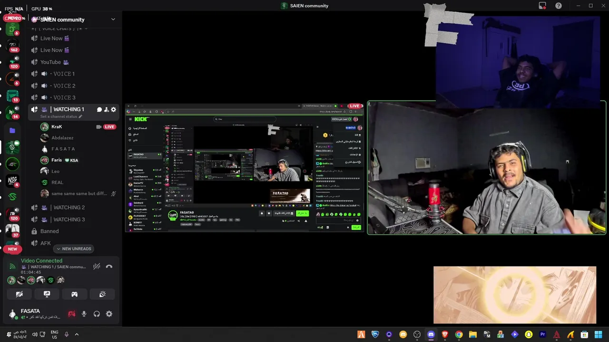
Task: Select user Abdalazez in voice list
Action: click(78, 138)
